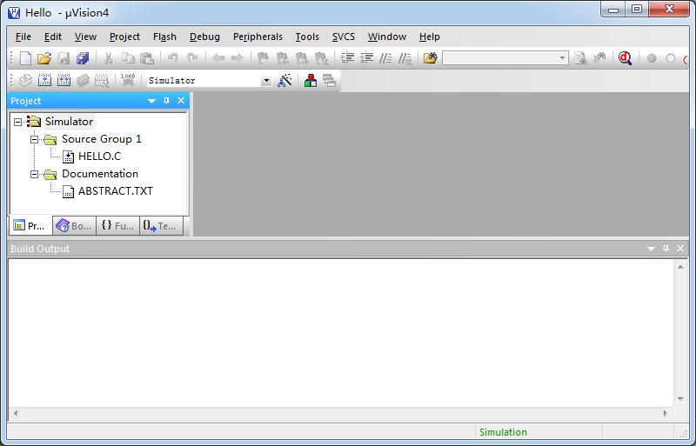Insert bookmark using first flag icon

[x=263, y=58]
